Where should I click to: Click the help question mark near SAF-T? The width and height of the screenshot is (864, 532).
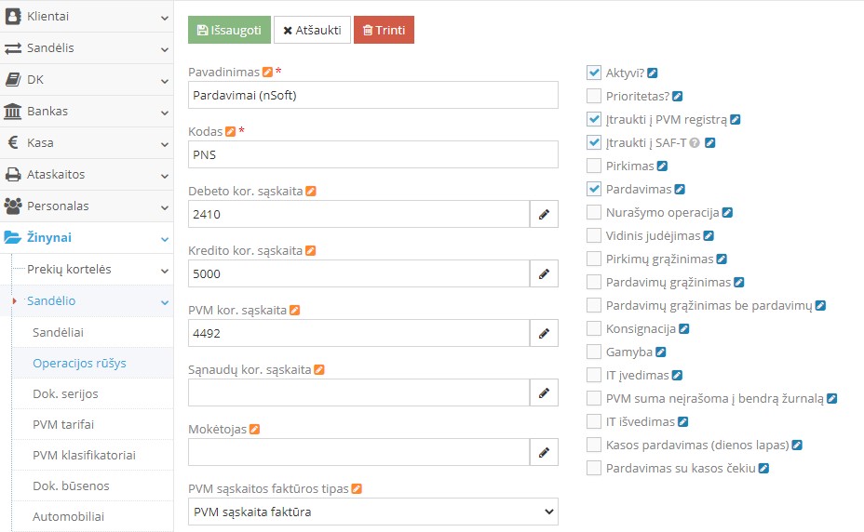[x=695, y=143]
